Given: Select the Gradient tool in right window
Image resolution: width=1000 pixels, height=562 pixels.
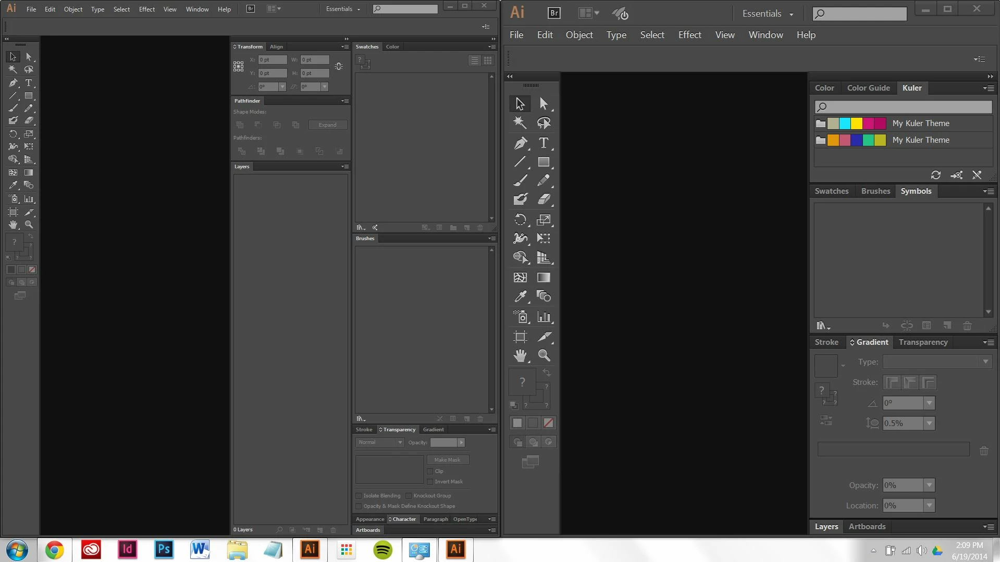Looking at the screenshot, I should click(x=544, y=278).
